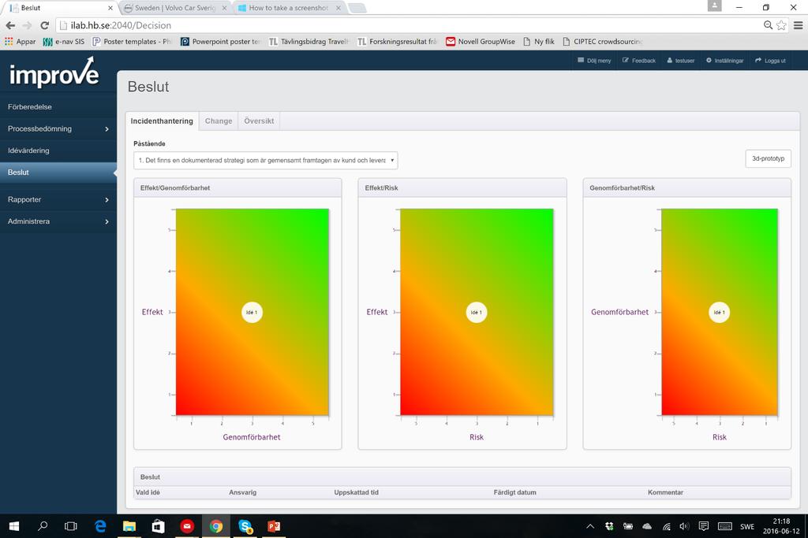Image resolution: width=808 pixels, height=538 pixels.
Task: Open the Windows Start menu
Action: coord(14,525)
